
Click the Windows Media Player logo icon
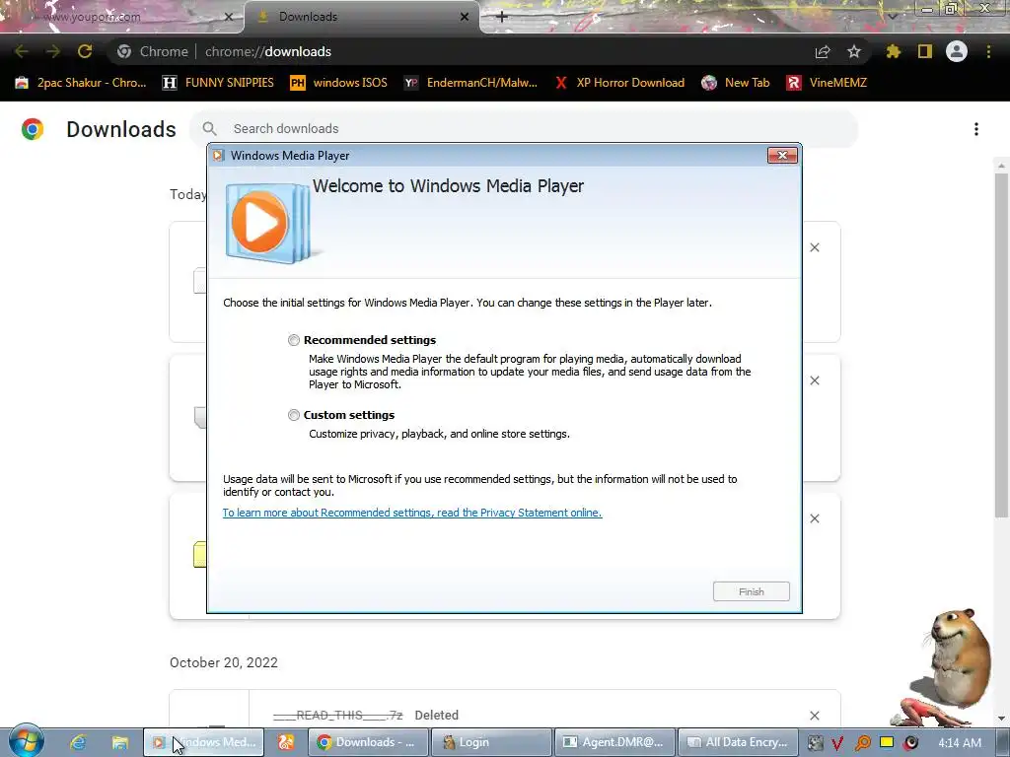[268, 224]
